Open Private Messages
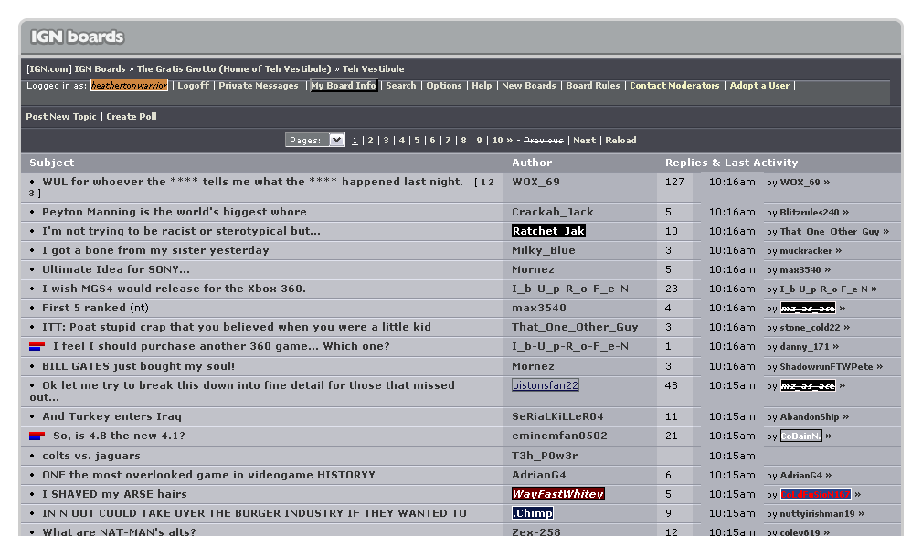Screen dimensions: 922x536 [x=259, y=85]
